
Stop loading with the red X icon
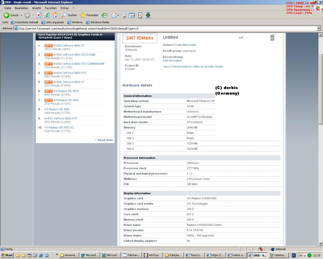(39, 15)
